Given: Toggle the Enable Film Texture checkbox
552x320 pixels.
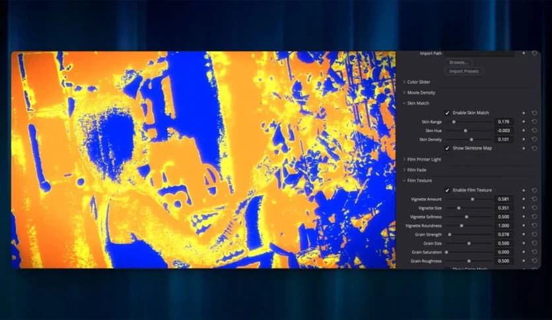Looking at the screenshot, I should point(447,190).
